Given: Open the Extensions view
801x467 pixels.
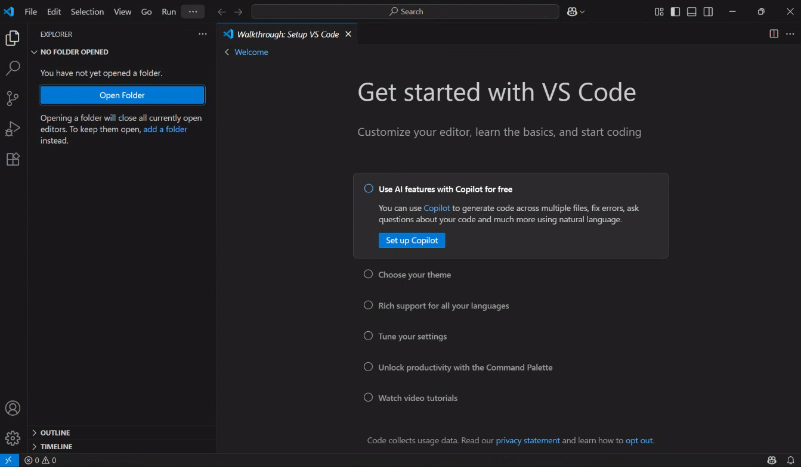Looking at the screenshot, I should pos(13,159).
